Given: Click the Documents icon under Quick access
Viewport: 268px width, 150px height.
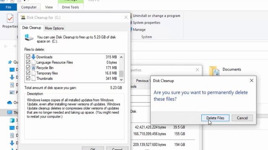Looking at the screenshot, I should [x=12, y=85].
